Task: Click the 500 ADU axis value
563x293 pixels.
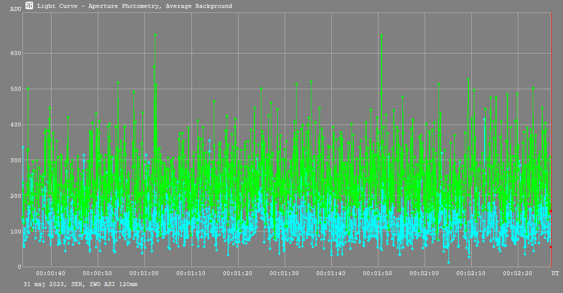Action: pyautogui.click(x=16, y=89)
